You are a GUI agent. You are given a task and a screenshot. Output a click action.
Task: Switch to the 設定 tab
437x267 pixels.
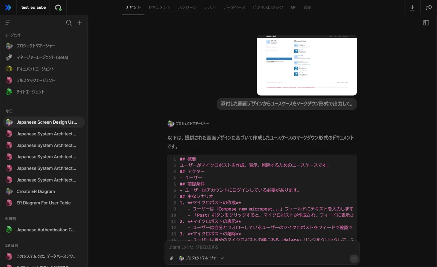pos(308,7)
